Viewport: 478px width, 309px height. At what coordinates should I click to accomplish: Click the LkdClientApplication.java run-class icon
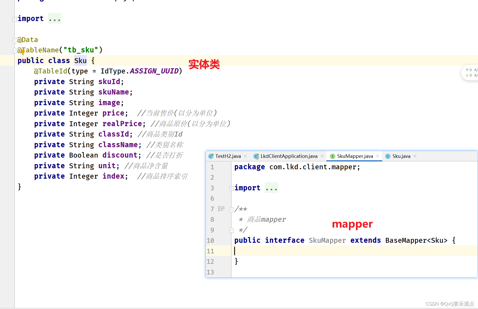click(256, 156)
